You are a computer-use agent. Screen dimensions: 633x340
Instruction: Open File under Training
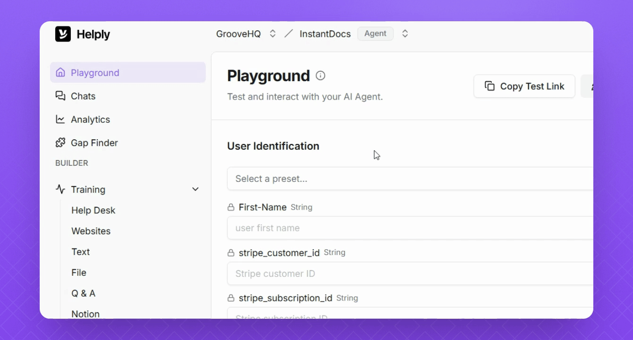pos(79,272)
